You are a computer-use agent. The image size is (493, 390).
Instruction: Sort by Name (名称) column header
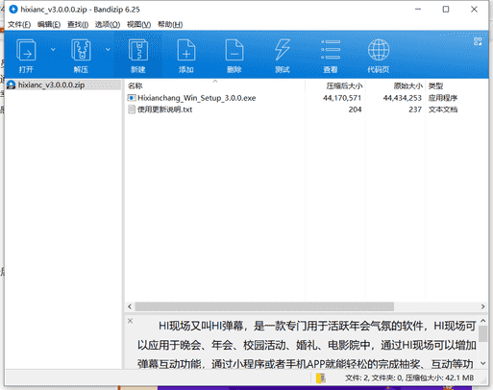135,85
